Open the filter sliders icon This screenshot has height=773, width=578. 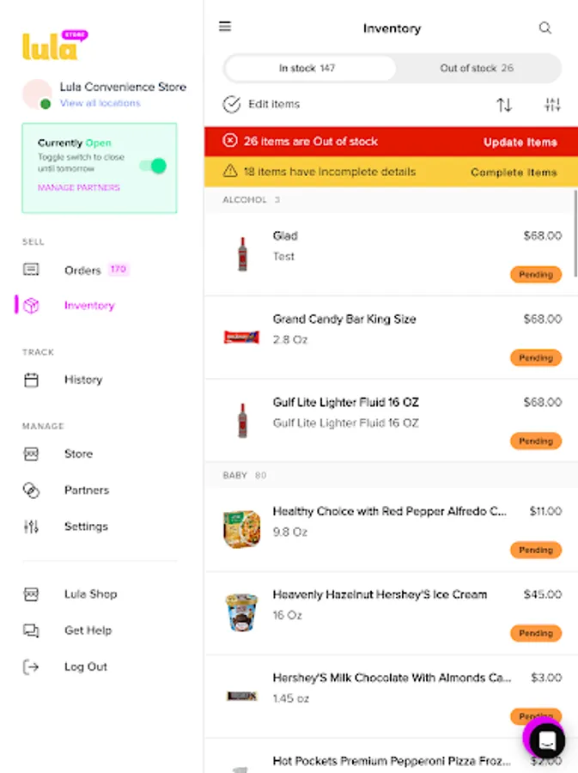pos(552,105)
